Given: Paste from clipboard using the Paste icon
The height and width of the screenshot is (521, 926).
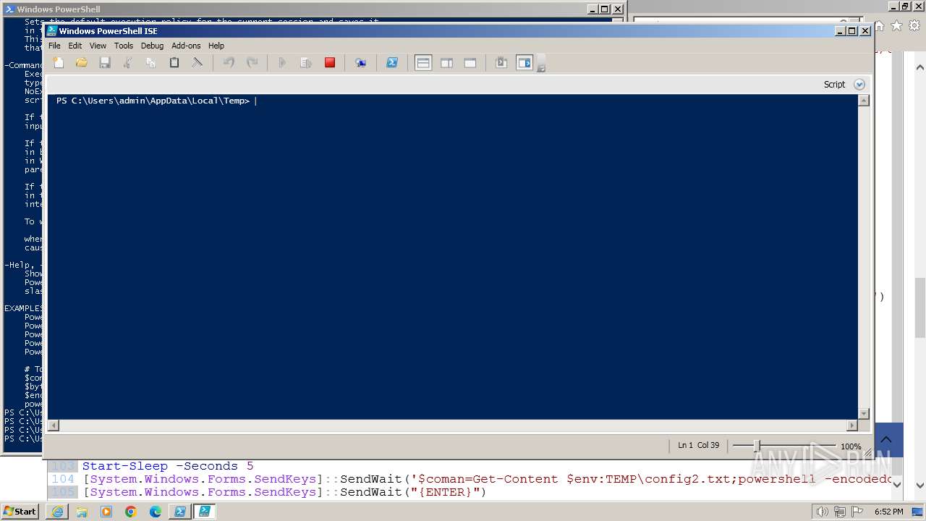Looking at the screenshot, I should coord(174,63).
